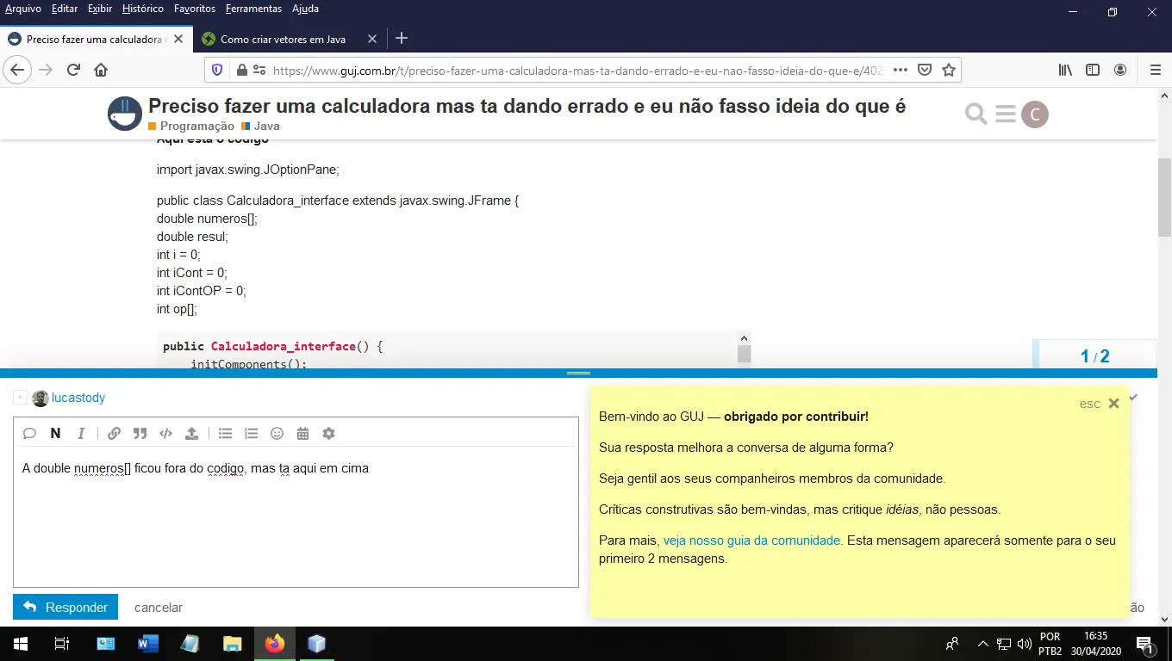
Task: Open the Java category link
Action: click(261, 126)
